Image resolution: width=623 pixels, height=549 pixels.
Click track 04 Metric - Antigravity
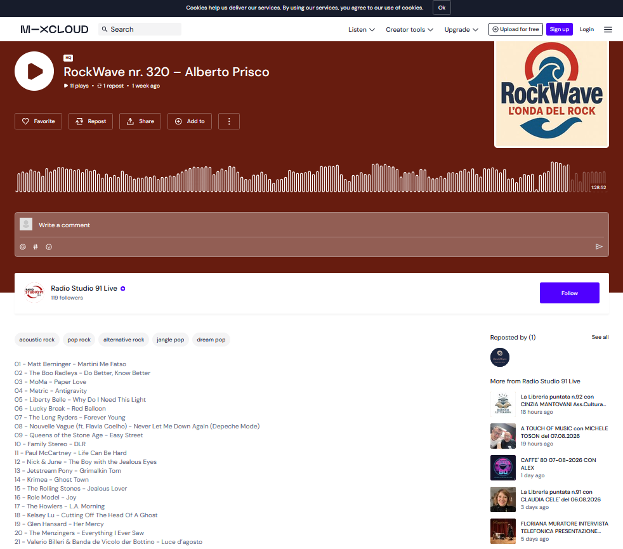pos(51,391)
